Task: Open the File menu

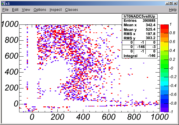Action: pyautogui.click(x=5, y=10)
